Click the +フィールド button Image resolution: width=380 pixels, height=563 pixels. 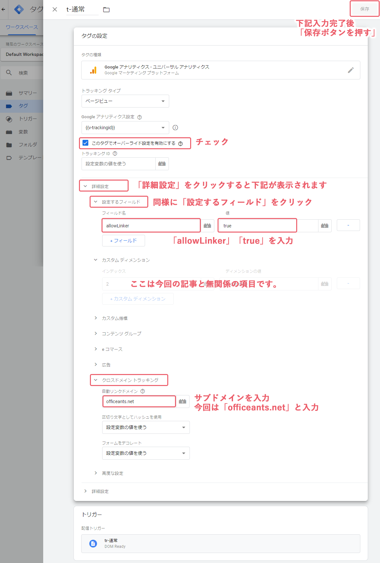click(123, 241)
